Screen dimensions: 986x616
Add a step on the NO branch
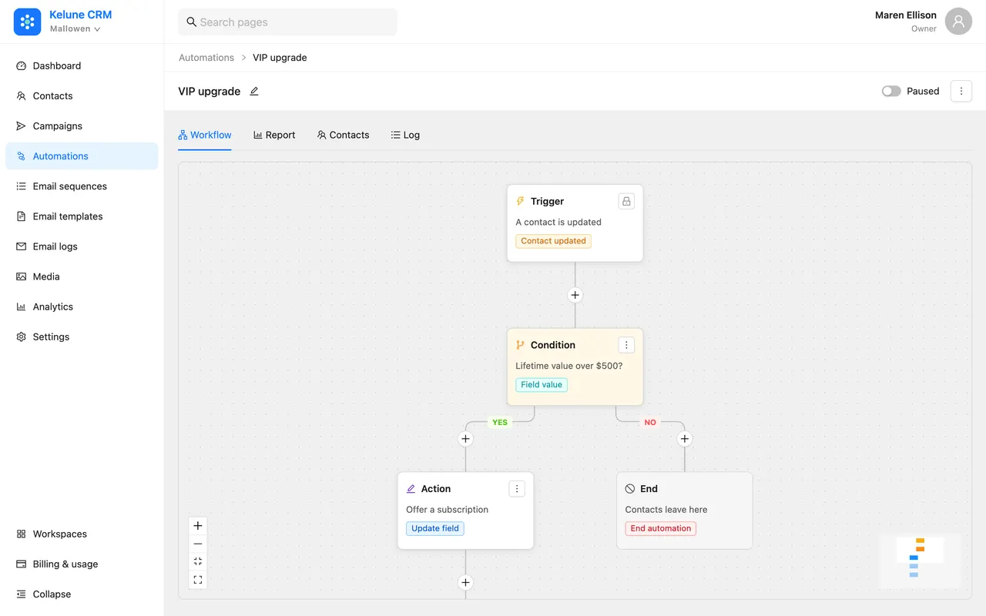[685, 439]
